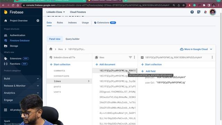Click Add field button
222x125 pixels.
tap(148, 71)
